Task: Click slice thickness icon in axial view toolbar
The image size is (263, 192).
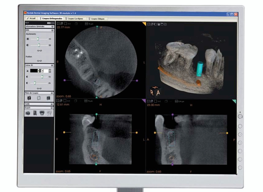Action: coord(87,24)
